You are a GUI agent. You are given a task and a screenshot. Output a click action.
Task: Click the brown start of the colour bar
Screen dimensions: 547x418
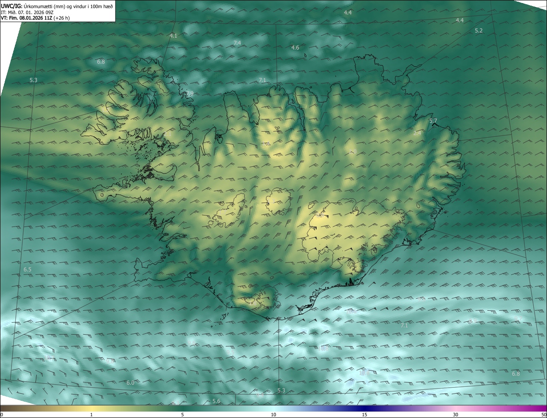[9, 408]
